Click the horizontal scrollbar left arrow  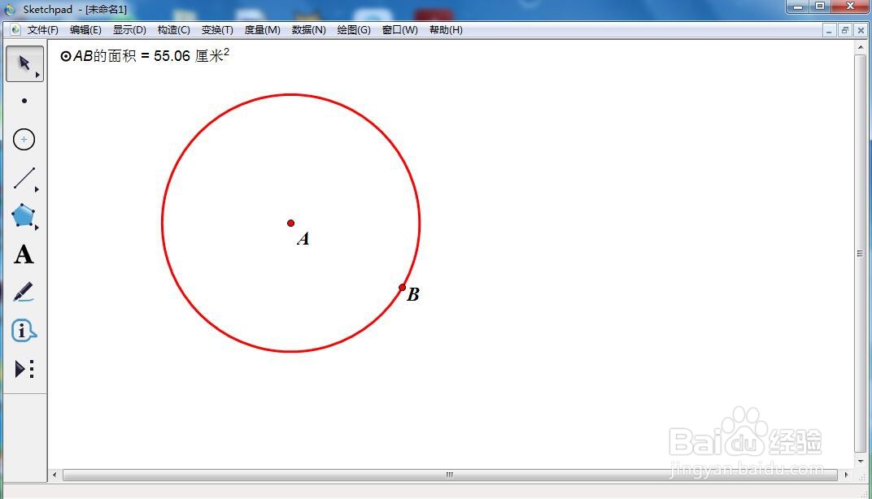(54, 475)
